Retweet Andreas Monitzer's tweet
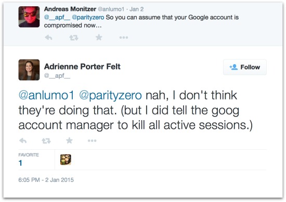This screenshot has height=202, width=286. coord(74,38)
